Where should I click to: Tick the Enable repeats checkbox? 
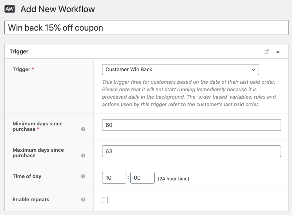click(x=105, y=200)
